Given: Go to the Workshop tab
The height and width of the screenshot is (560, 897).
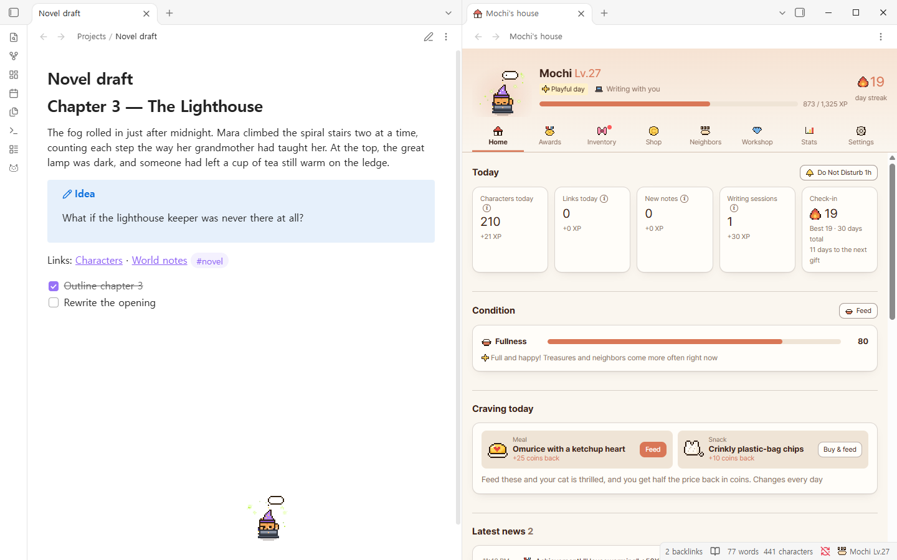Looking at the screenshot, I should (757, 136).
